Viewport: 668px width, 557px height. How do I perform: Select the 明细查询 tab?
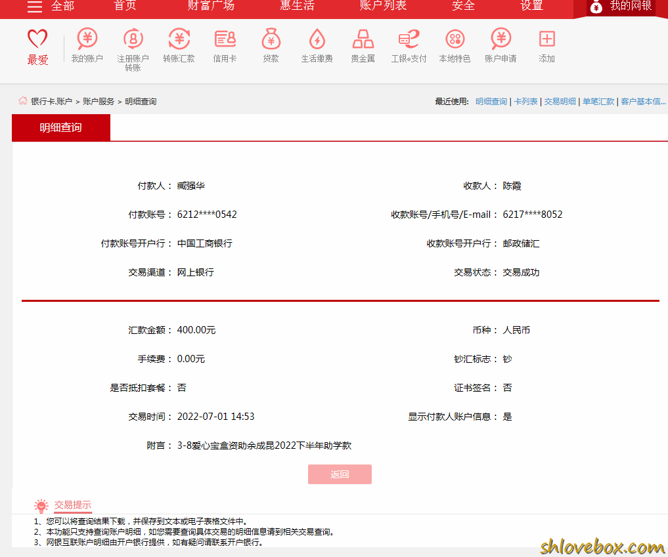point(61,127)
